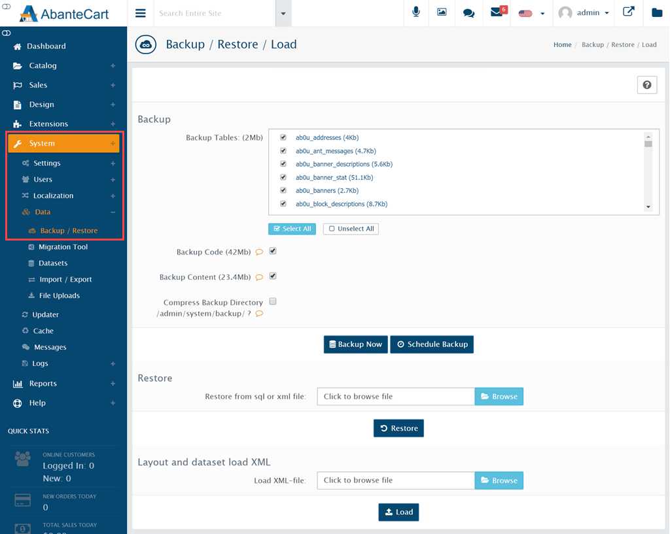
Task: Uncheck the ab0u_block_descriptions table checkbox
Action: tap(283, 204)
